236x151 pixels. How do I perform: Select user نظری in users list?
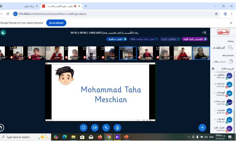[x=222, y=129]
